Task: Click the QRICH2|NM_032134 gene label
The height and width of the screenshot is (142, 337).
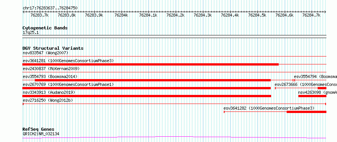Action: click(x=41, y=134)
